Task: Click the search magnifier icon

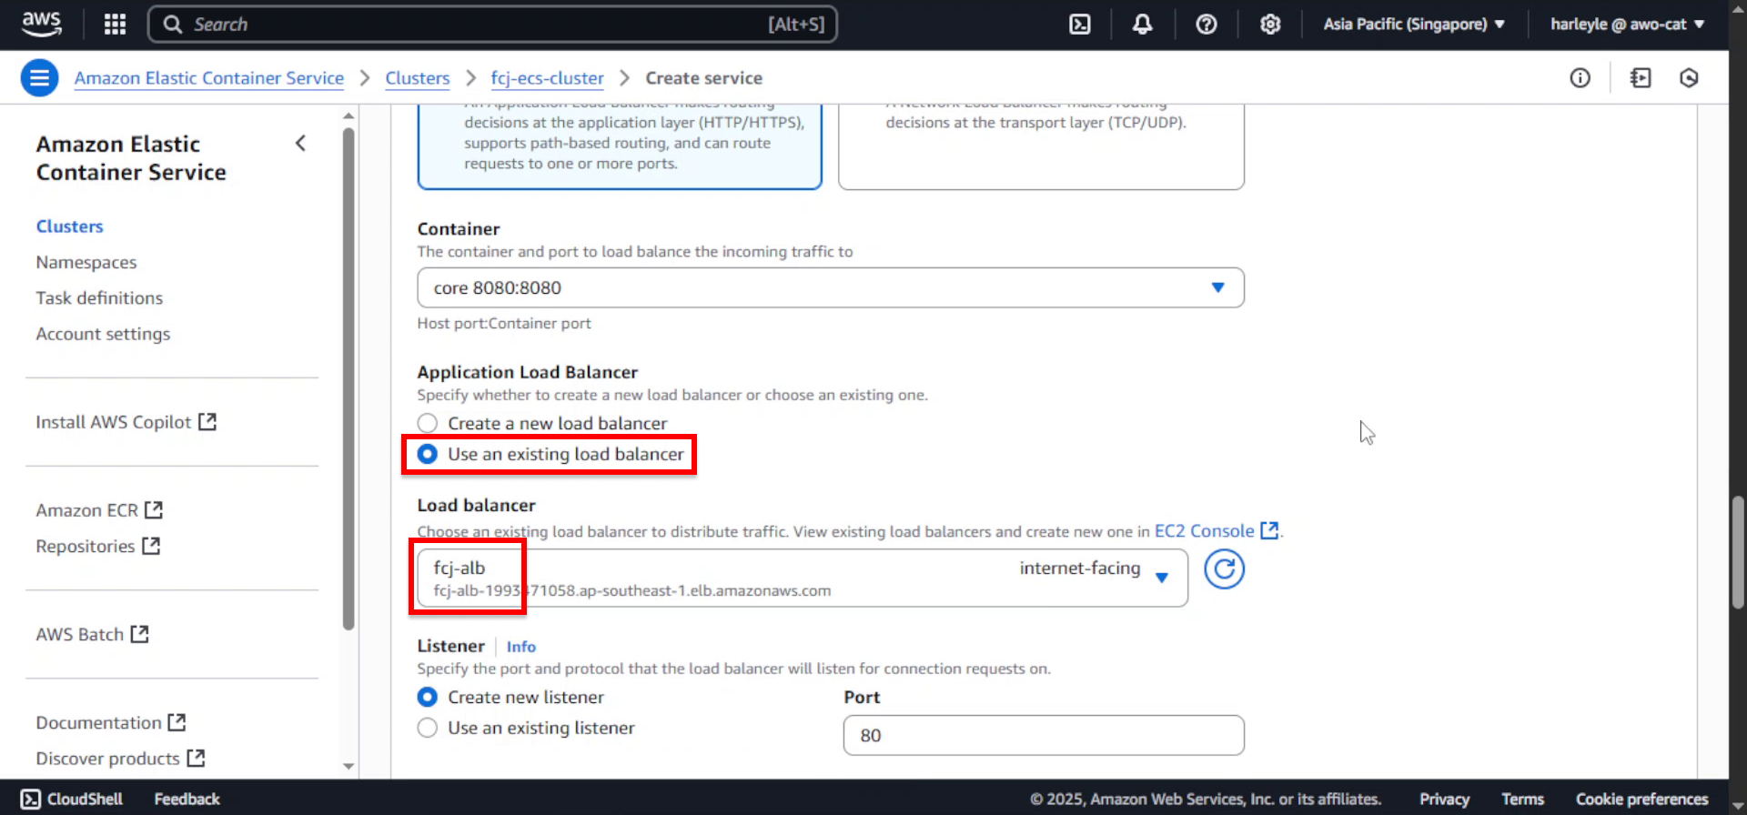Action: point(172,25)
